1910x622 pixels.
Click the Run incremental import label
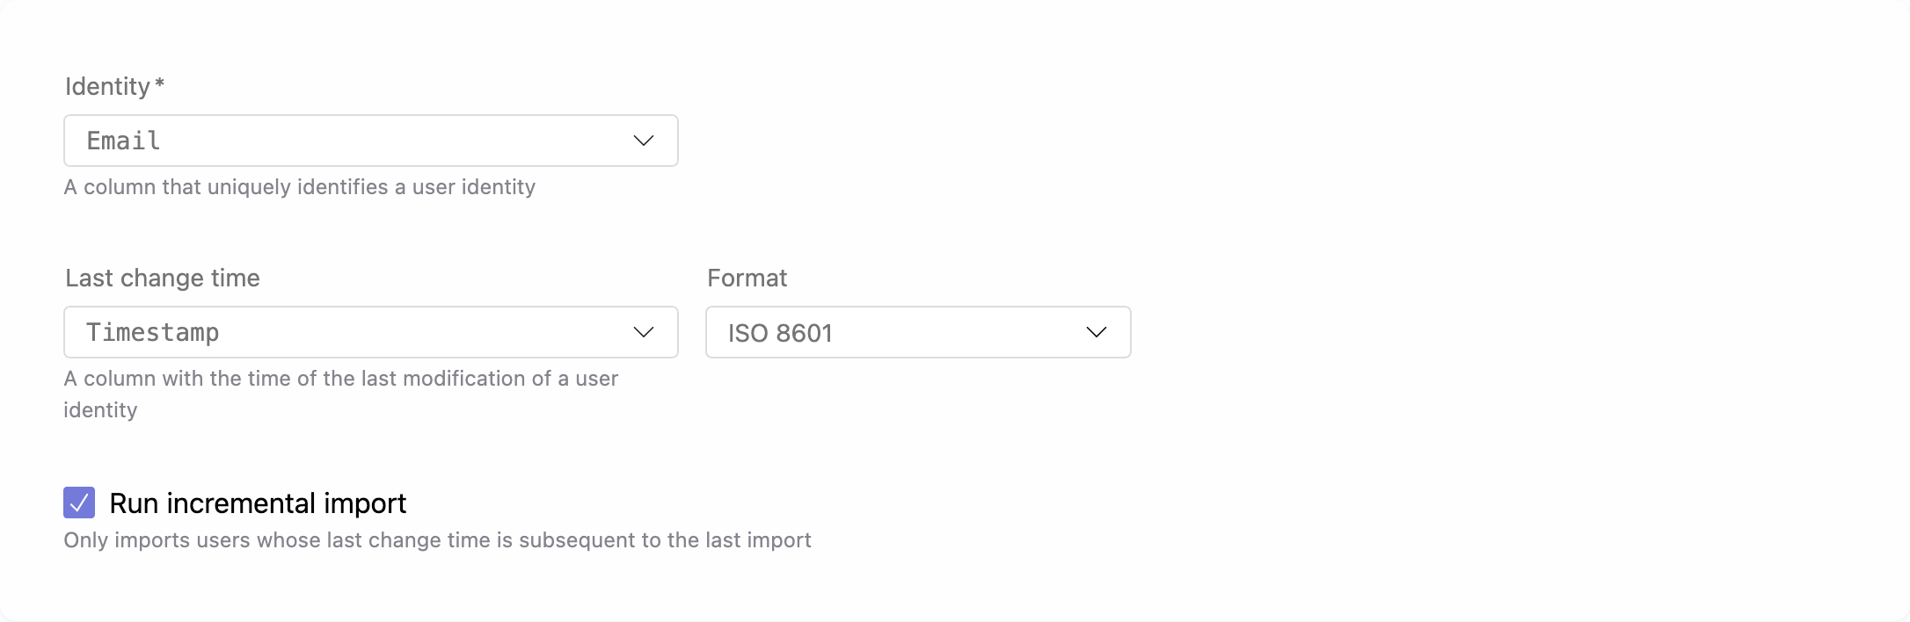(257, 503)
